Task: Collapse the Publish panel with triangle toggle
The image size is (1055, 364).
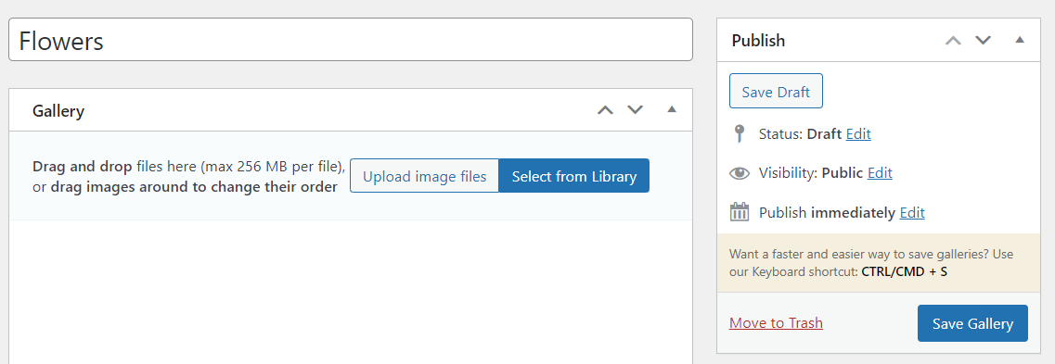Action: tap(1020, 40)
